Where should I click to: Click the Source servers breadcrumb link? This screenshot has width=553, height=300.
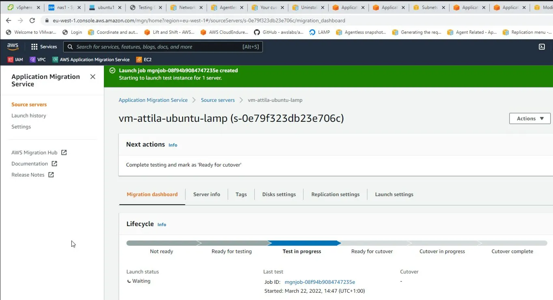click(218, 100)
